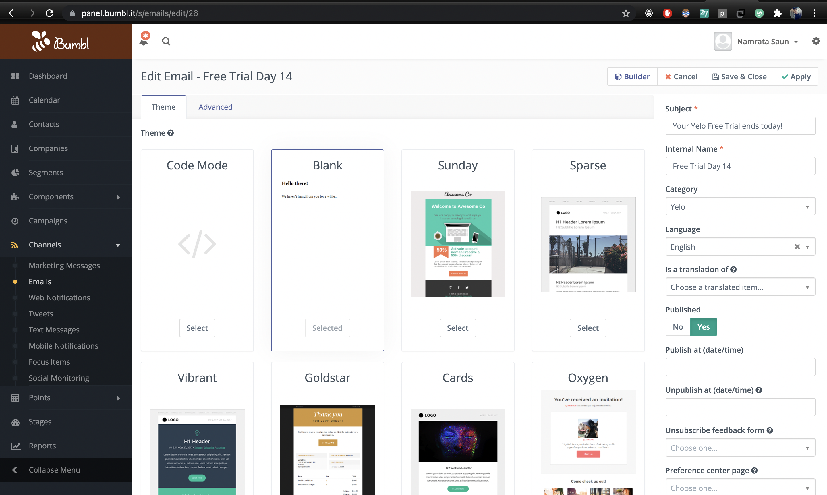
Task: Open the Category dropdown showing Yelo
Action: [740, 206]
